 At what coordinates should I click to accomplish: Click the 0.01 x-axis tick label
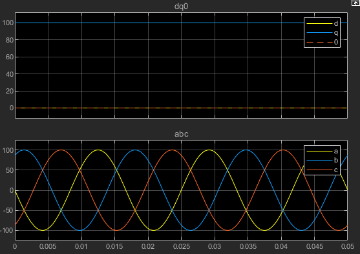tap(81, 247)
